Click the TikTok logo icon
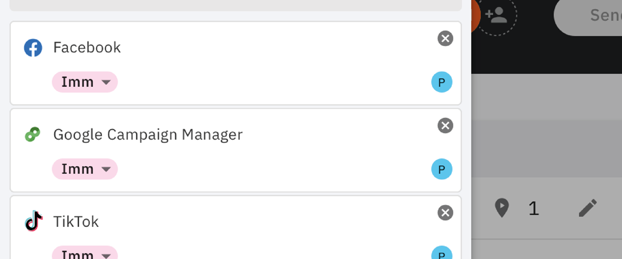Screen dimensions: 622x259 click(x=34, y=221)
